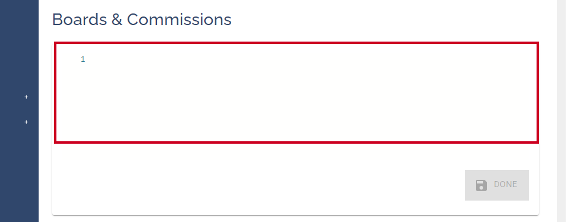Click the floppy disk save icon
Viewport: 566px width, 222px height.
tap(481, 185)
